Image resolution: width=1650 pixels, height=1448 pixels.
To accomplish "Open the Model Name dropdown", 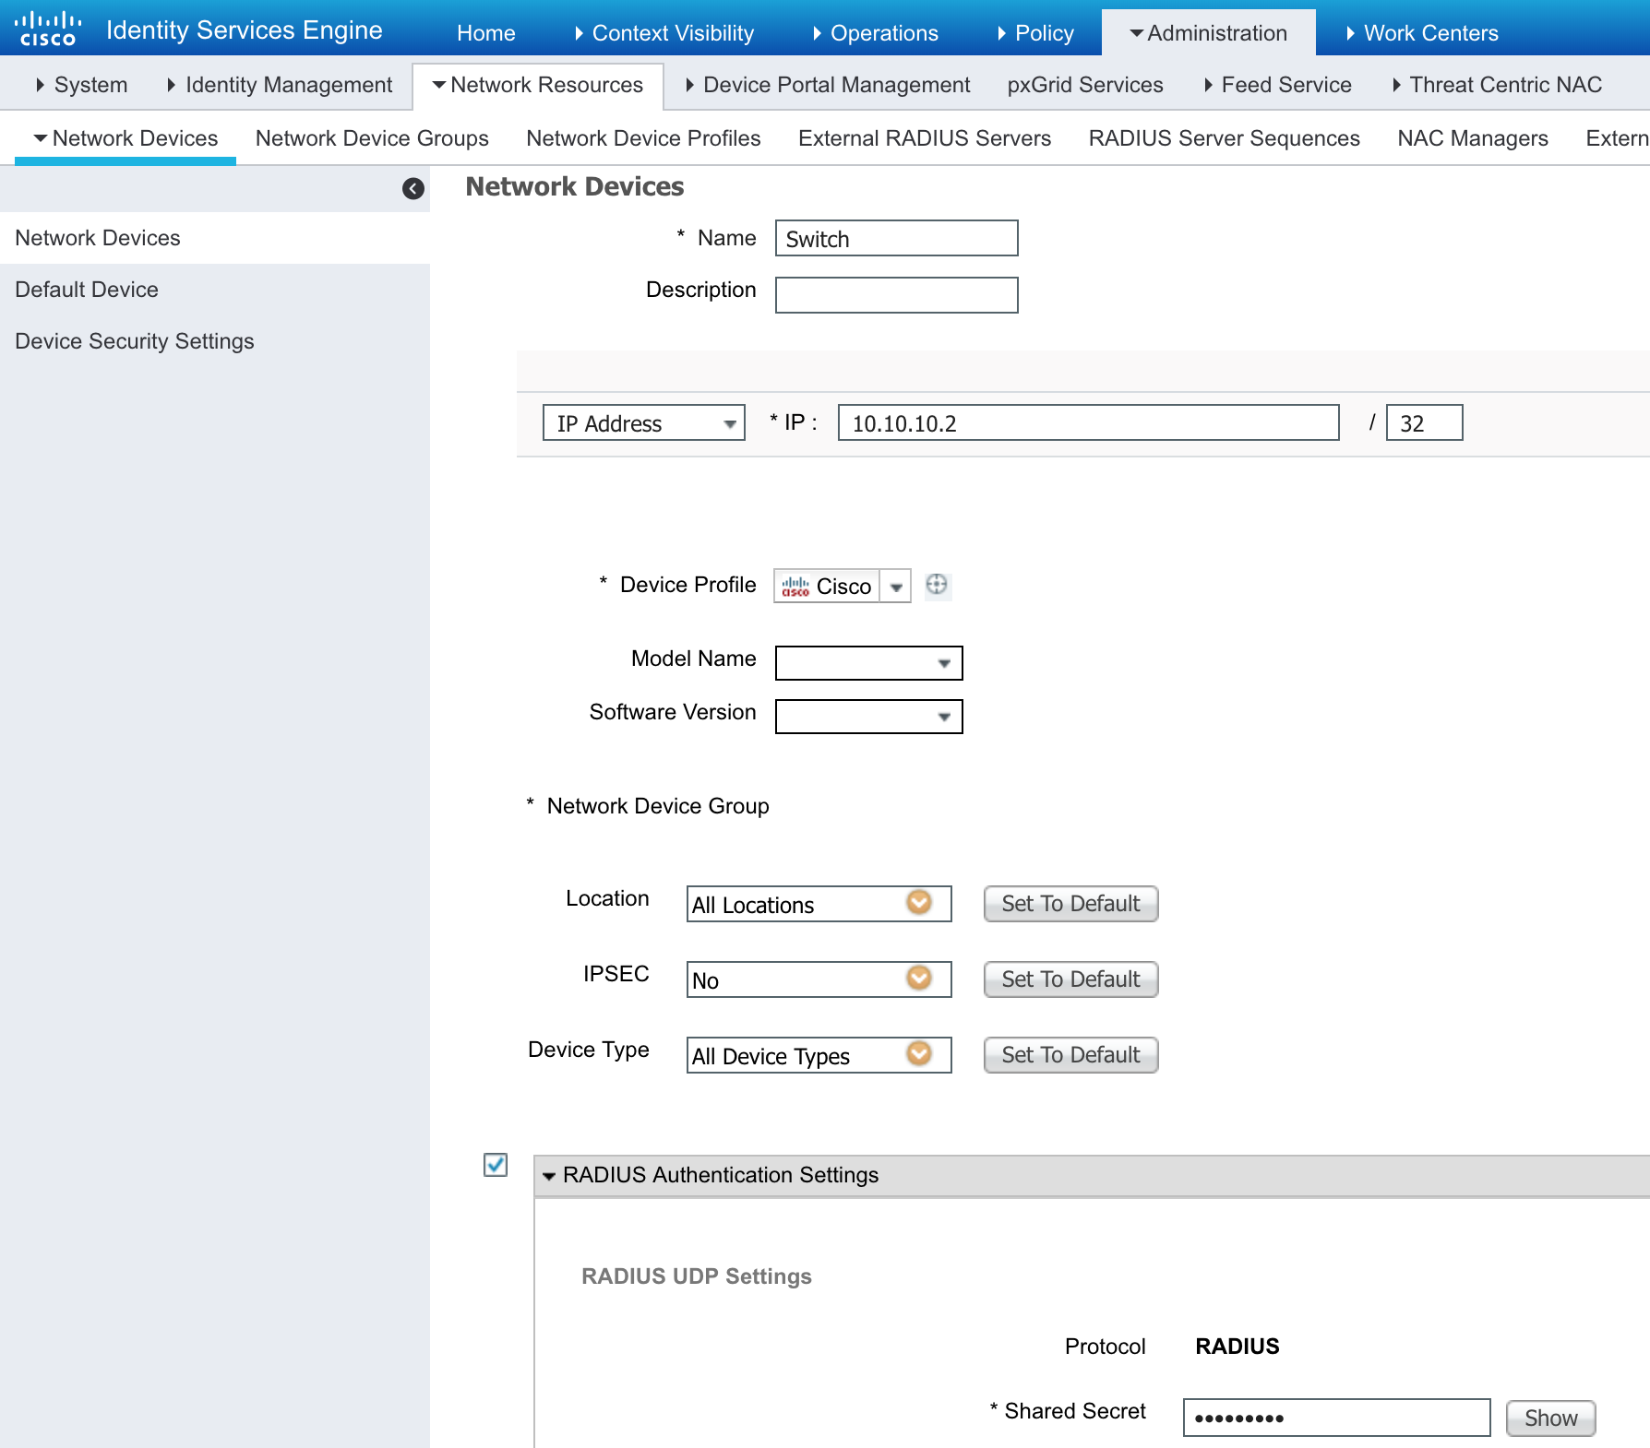I will (868, 663).
